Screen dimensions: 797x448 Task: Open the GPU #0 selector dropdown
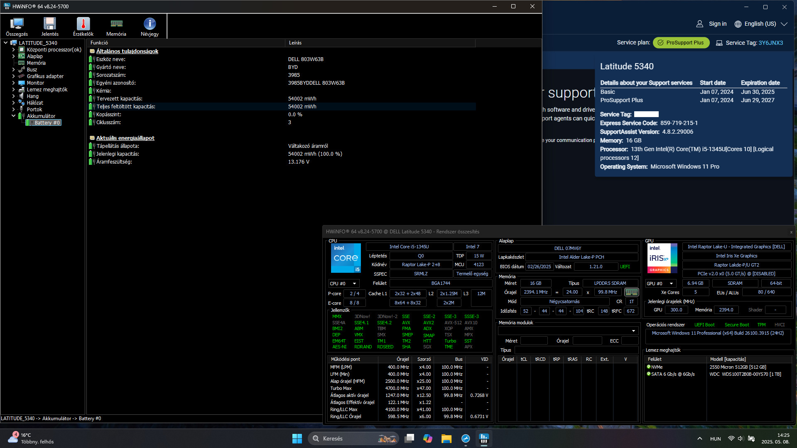(x=661, y=284)
